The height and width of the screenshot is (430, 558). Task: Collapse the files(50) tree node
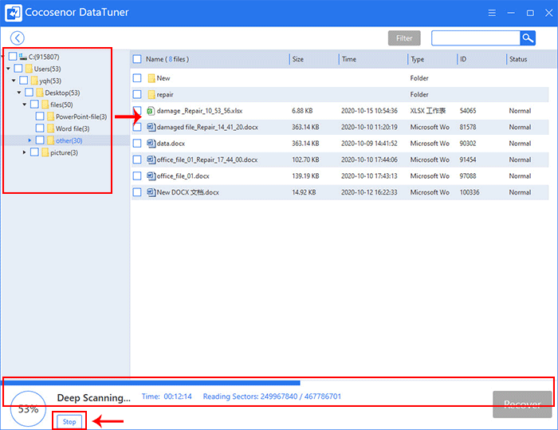24,105
